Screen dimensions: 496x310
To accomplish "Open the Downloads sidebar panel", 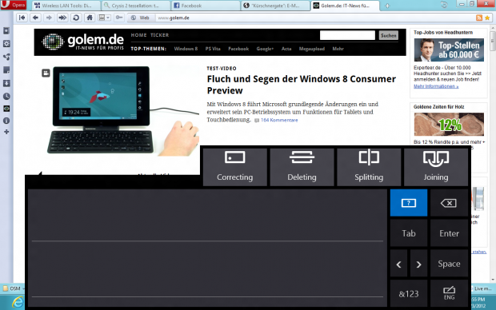I will pyautogui.click(x=6, y=83).
